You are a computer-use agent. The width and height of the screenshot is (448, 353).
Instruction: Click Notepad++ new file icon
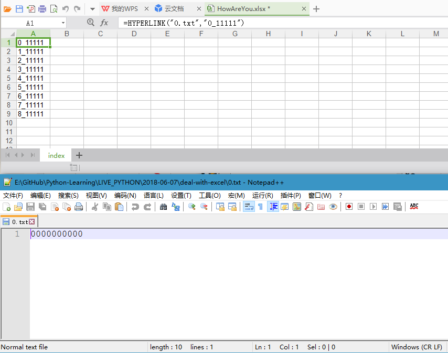(6, 207)
